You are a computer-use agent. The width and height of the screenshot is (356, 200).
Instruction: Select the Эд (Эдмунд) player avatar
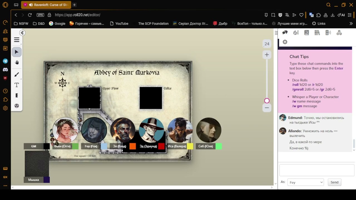(x=151, y=130)
